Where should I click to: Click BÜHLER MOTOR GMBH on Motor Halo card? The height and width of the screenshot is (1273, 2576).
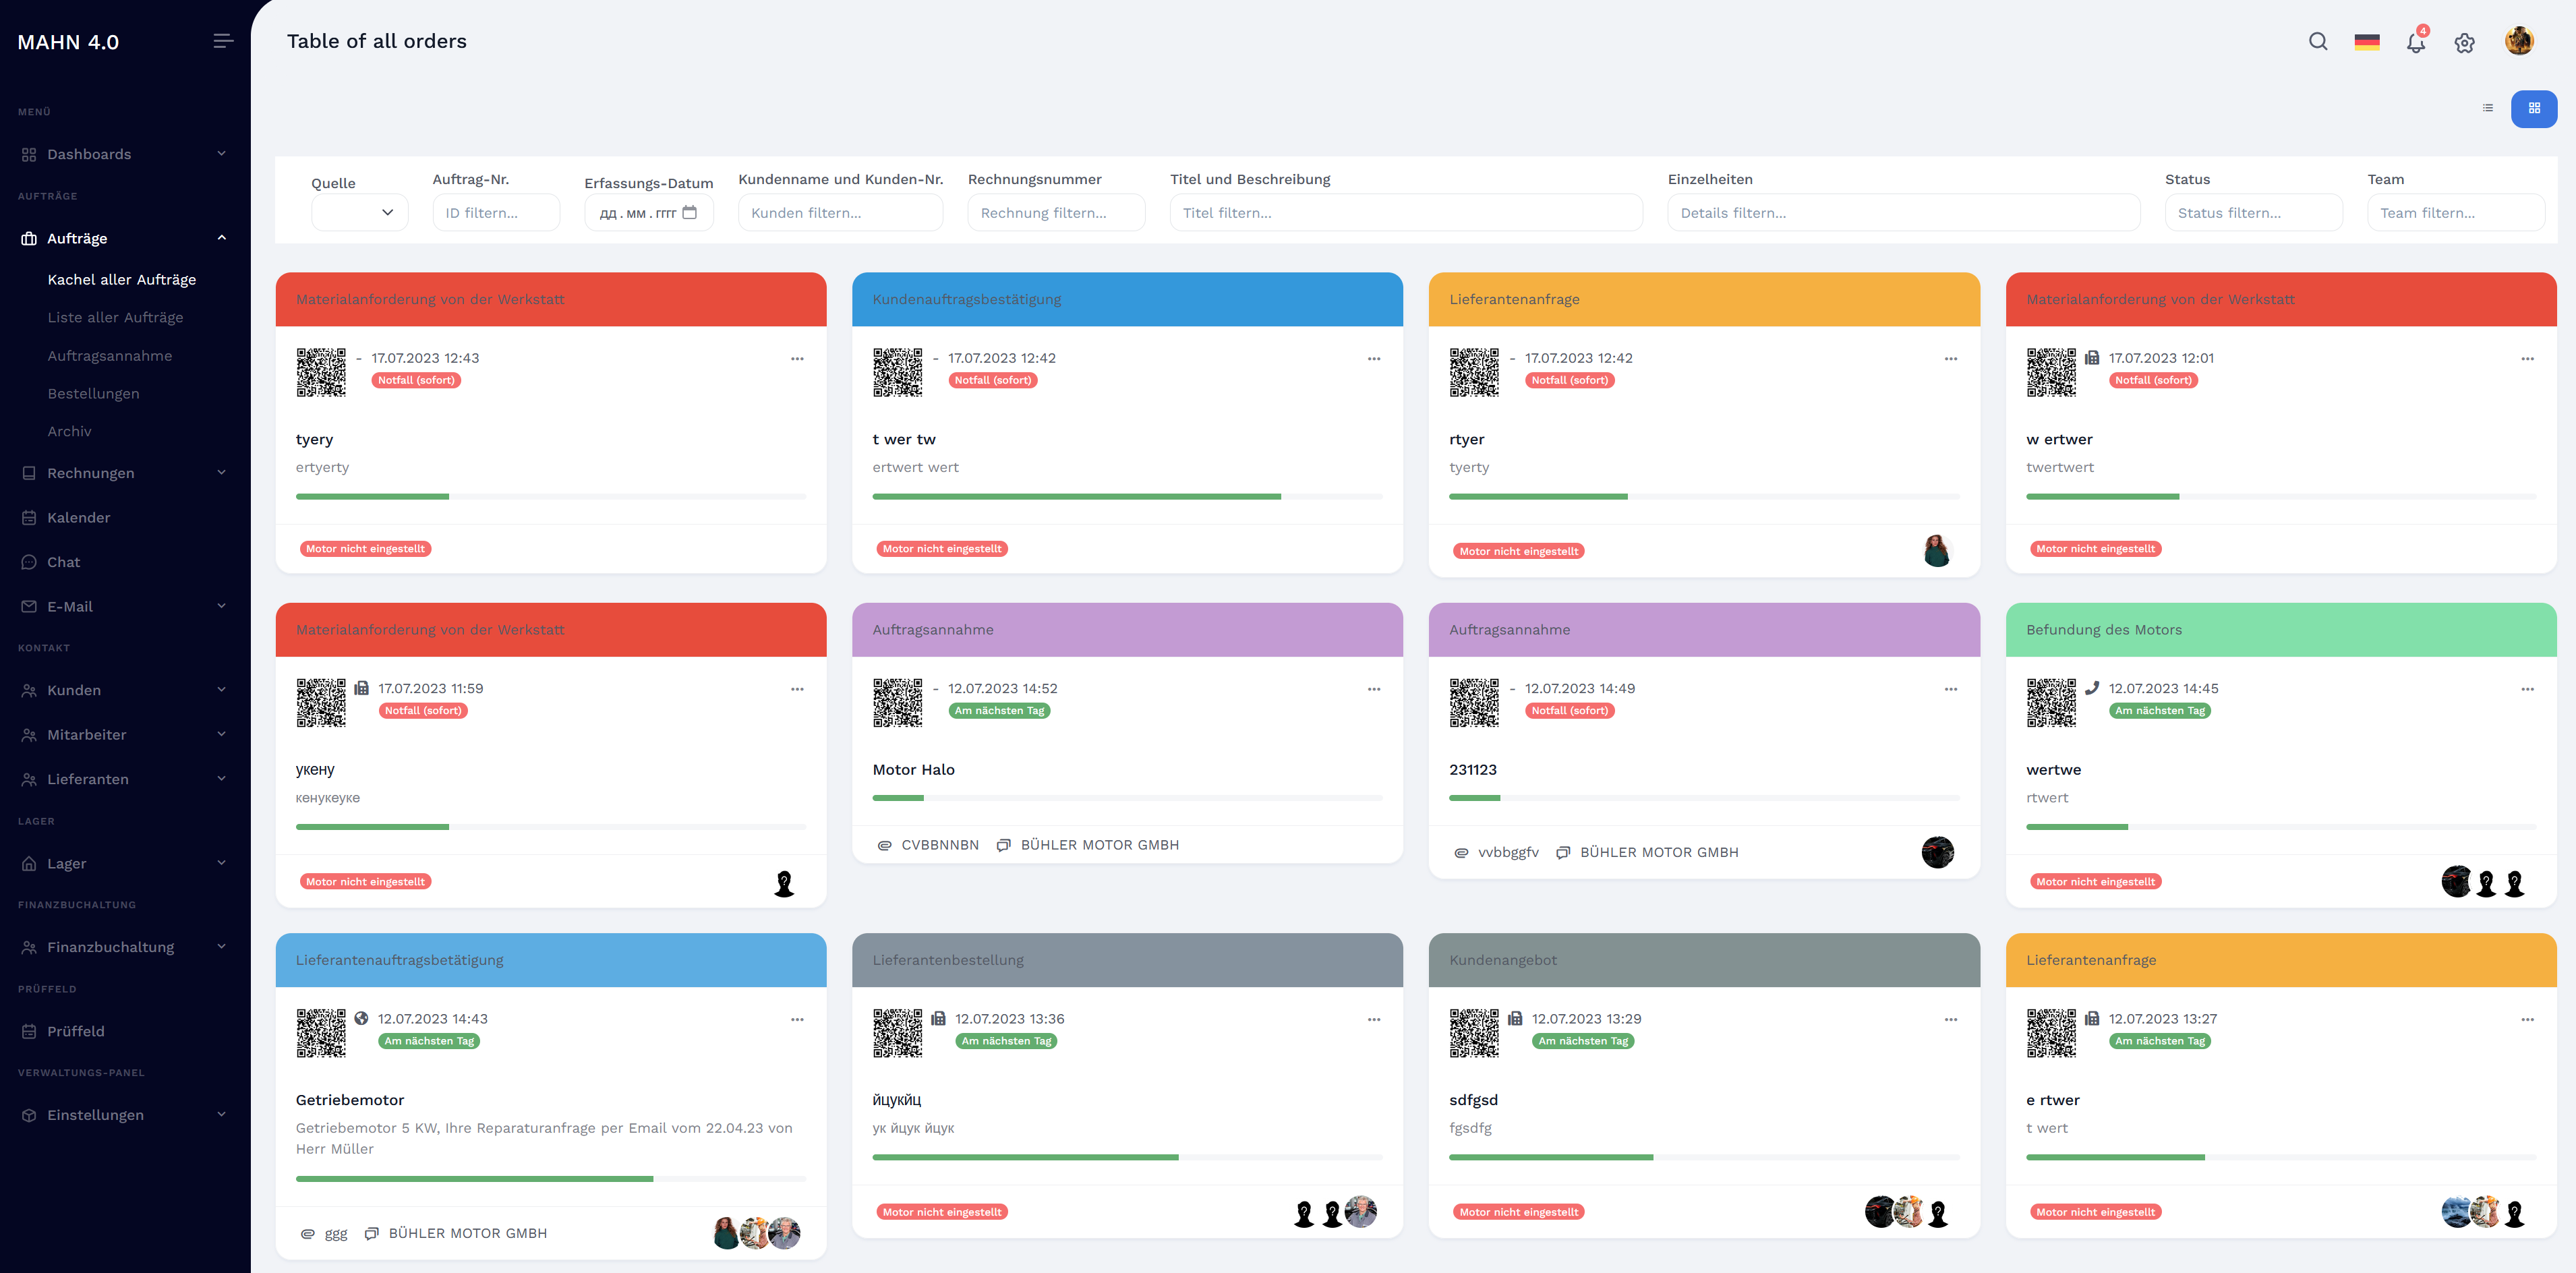(1099, 845)
